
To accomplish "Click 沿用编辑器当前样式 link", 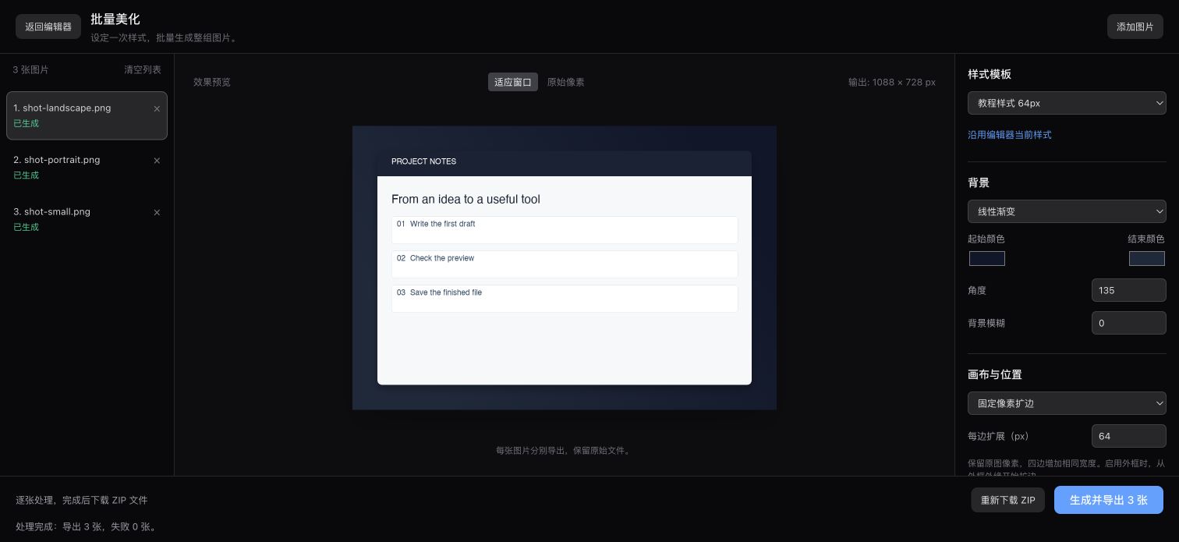I will pos(1010,135).
